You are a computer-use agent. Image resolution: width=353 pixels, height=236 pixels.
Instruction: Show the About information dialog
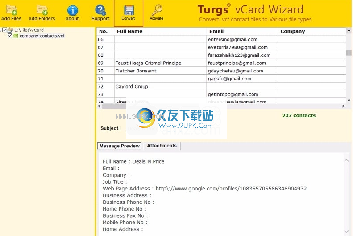coord(72,13)
